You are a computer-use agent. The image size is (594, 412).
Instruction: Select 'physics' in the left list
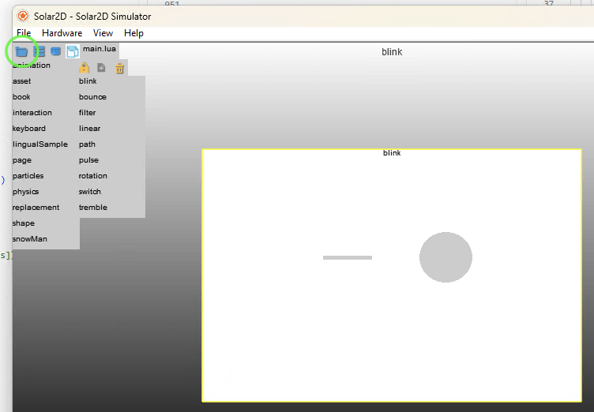pos(26,192)
